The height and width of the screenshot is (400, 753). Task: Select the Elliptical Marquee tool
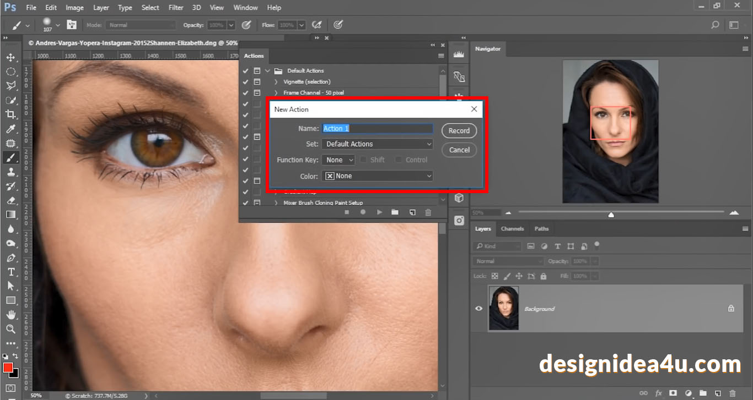[10, 72]
